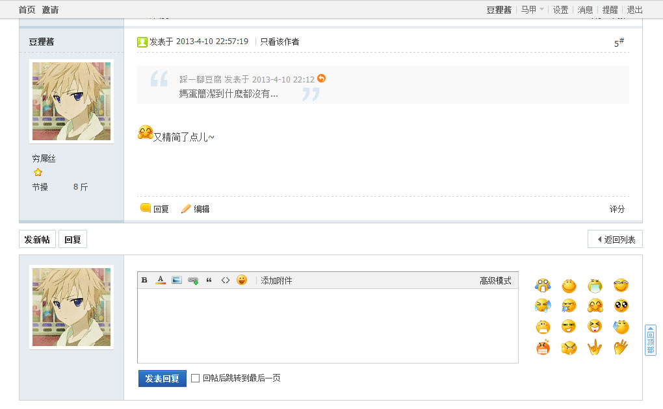Viewport: 663px width, 409px height.
Task: Open 设置 in the top bar
Action: tap(561, 10)
